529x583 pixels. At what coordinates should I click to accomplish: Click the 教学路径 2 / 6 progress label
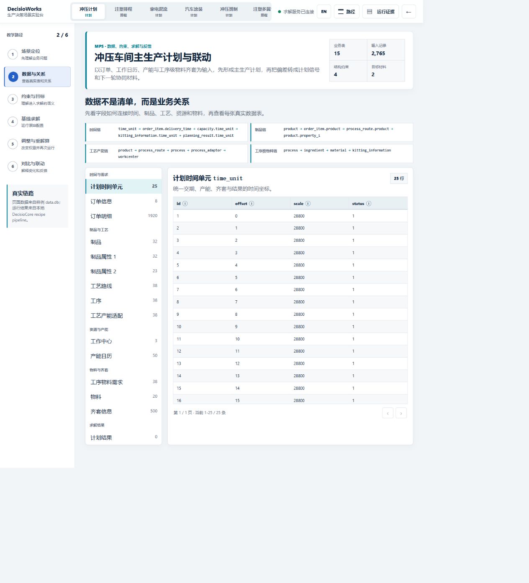point(37,35)
